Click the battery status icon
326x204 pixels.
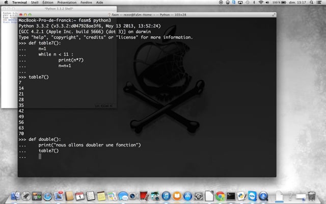point(284,3)
